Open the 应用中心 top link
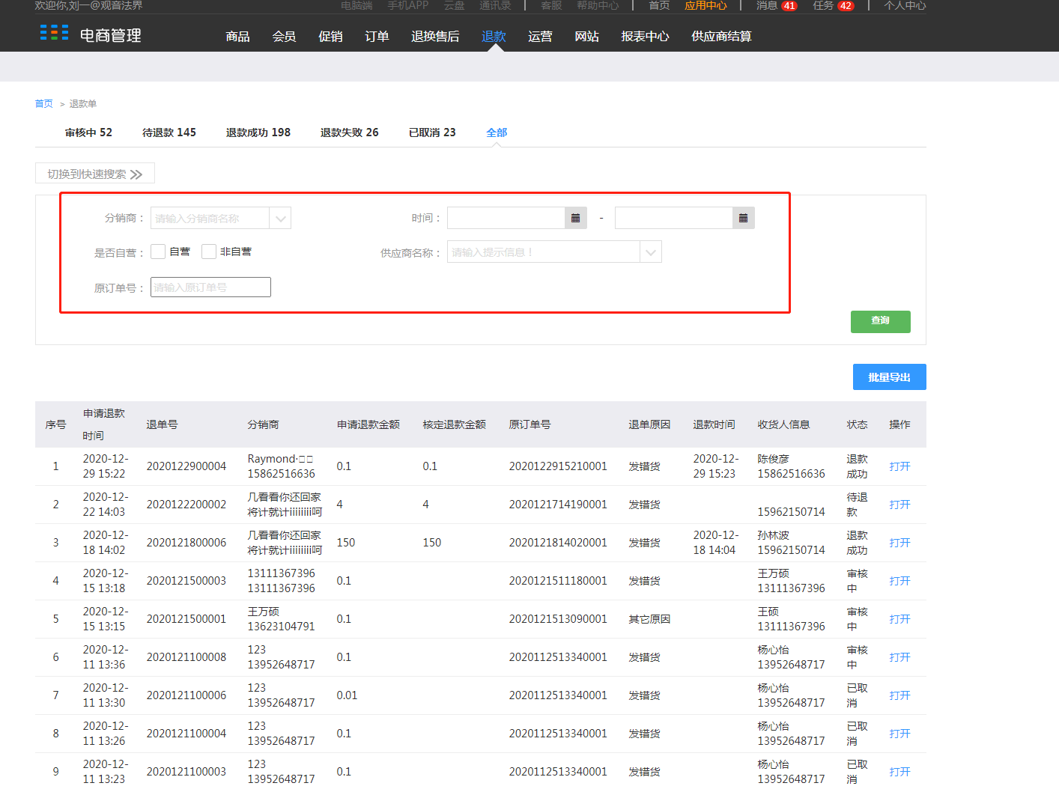Viewport: 1059px width, 786px height. click(x=706, y=5)
